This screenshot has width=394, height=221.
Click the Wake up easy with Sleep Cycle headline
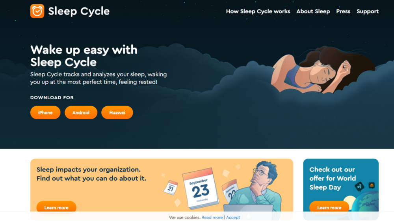[84, 56]
